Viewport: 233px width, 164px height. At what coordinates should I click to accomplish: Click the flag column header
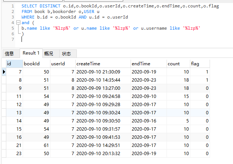pos(200,64)
